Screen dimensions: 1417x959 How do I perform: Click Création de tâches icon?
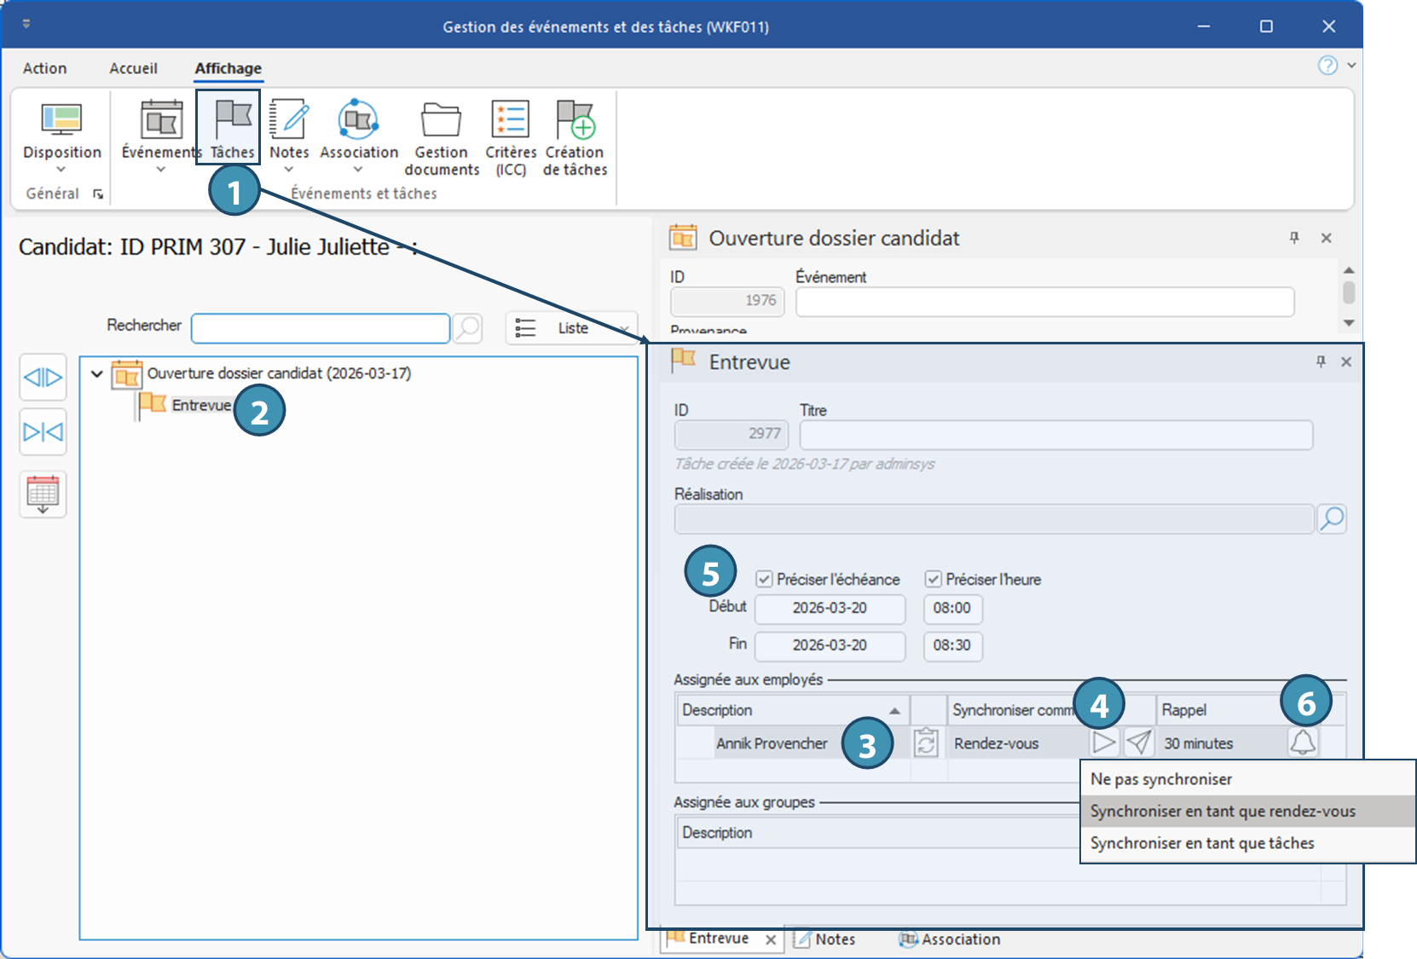pos(575,120)
